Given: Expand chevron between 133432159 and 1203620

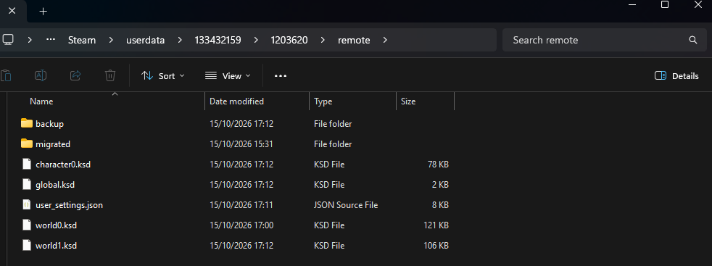Looking at the screenshot, I should pos(256,40).
